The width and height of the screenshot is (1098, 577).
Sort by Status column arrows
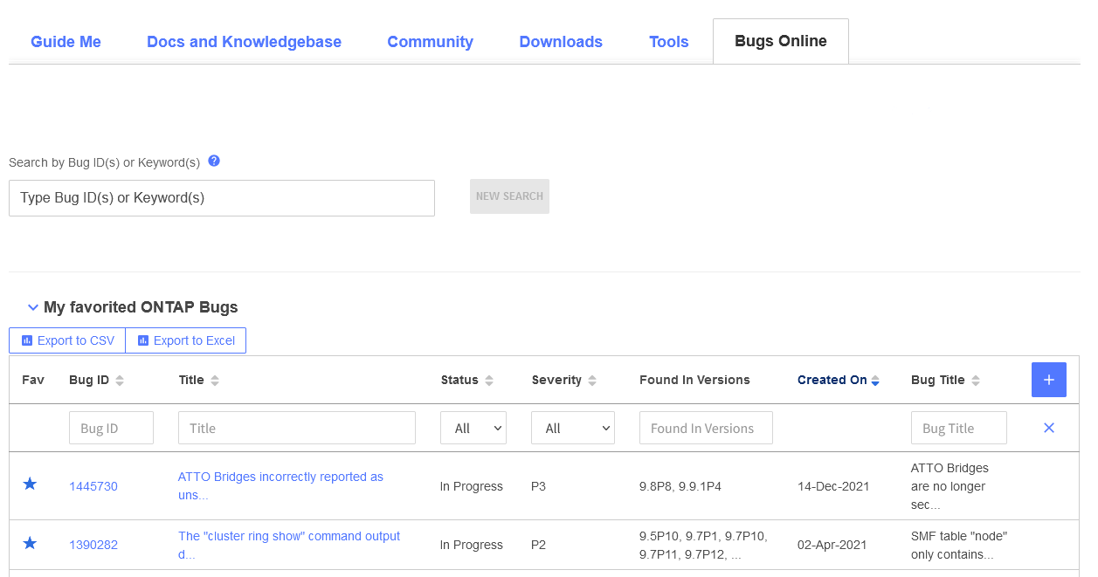pyautogui.click(x=489, y=381)
